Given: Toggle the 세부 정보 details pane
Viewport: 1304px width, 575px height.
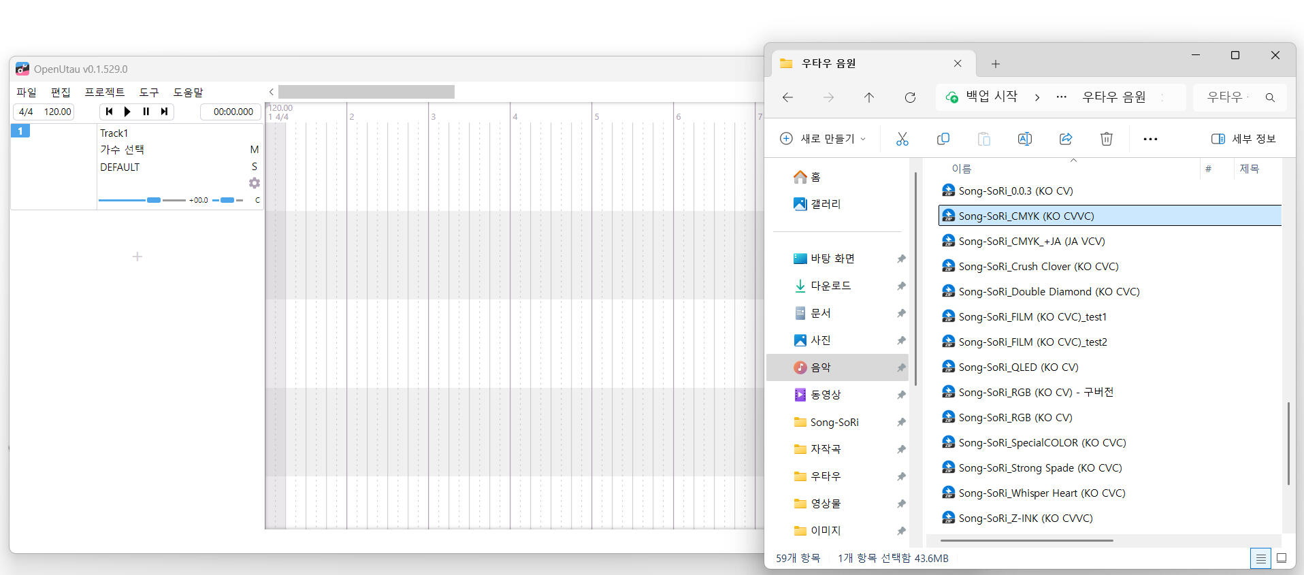Looking at the screenshot, I should 1243,139.
